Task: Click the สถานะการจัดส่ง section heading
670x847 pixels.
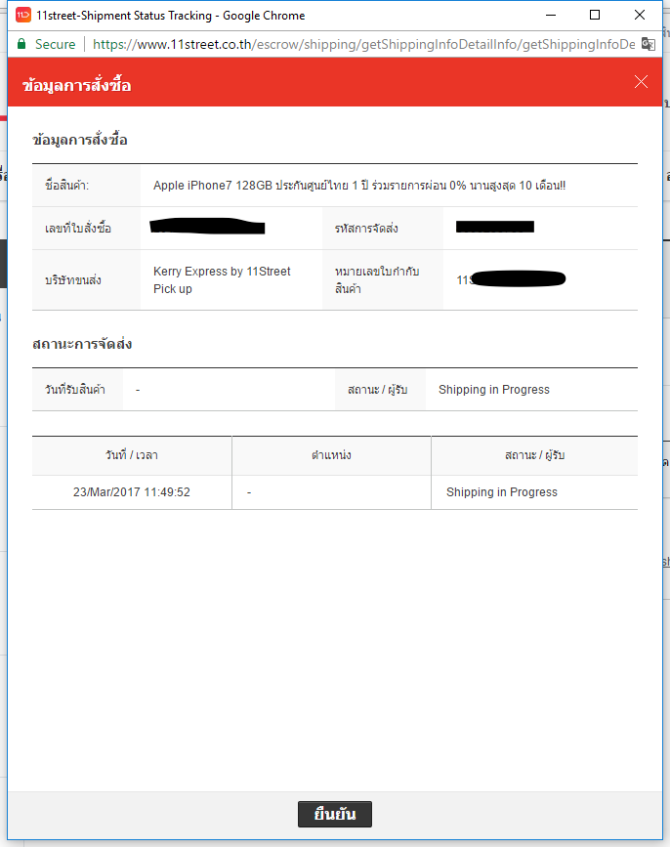Action: tap(82, 344)
